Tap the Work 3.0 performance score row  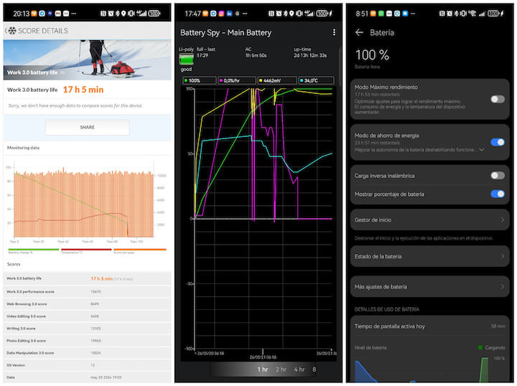tap(87, 291)
